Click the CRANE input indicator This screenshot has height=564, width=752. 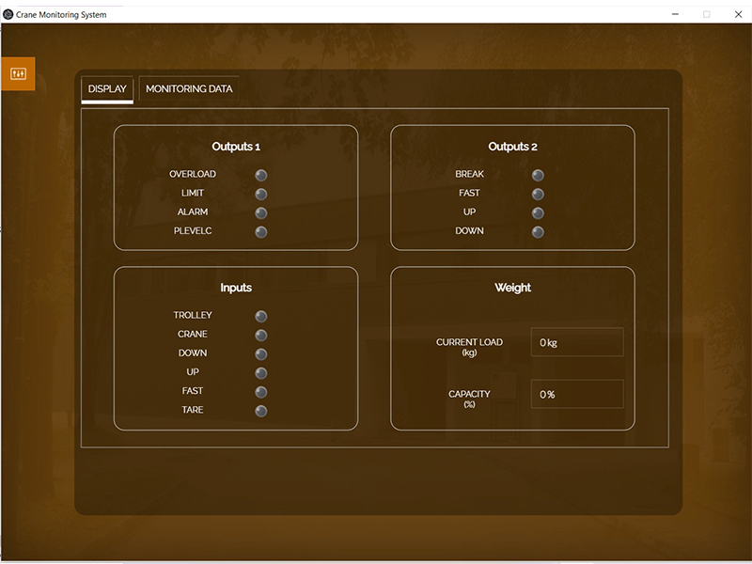pos(261,335)
